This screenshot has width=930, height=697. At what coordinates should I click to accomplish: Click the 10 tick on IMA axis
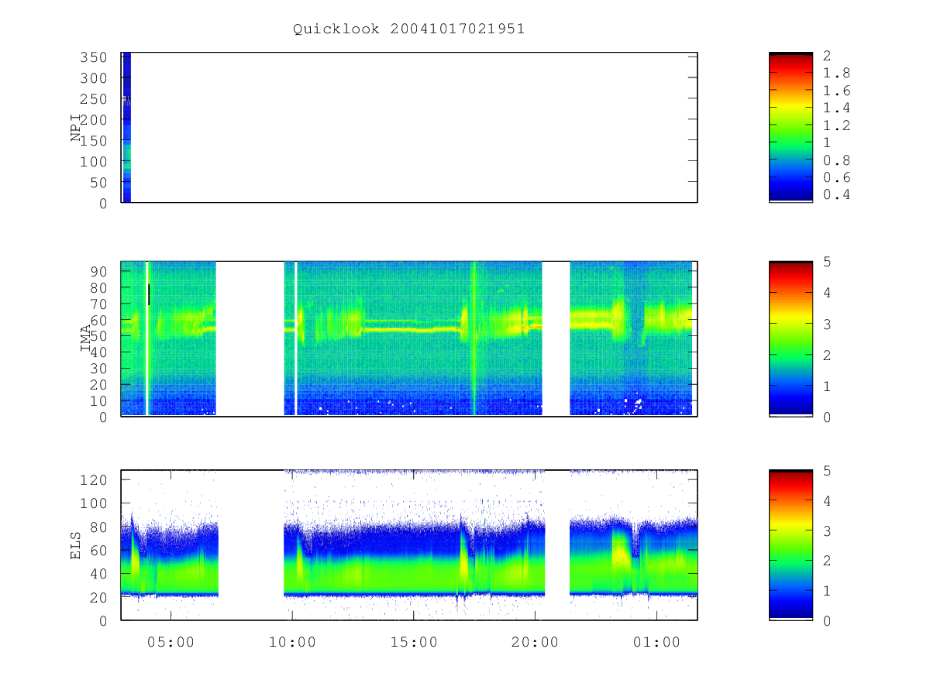coord(98,401)
